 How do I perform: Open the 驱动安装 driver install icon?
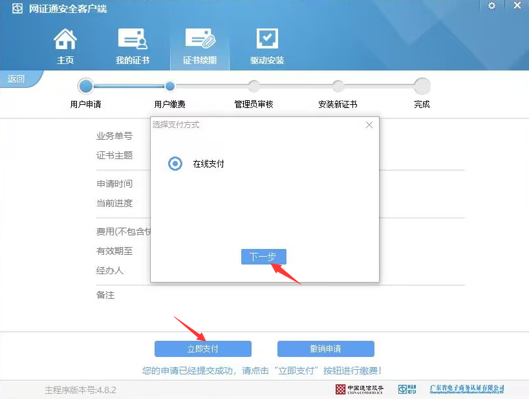click(266, 40)
